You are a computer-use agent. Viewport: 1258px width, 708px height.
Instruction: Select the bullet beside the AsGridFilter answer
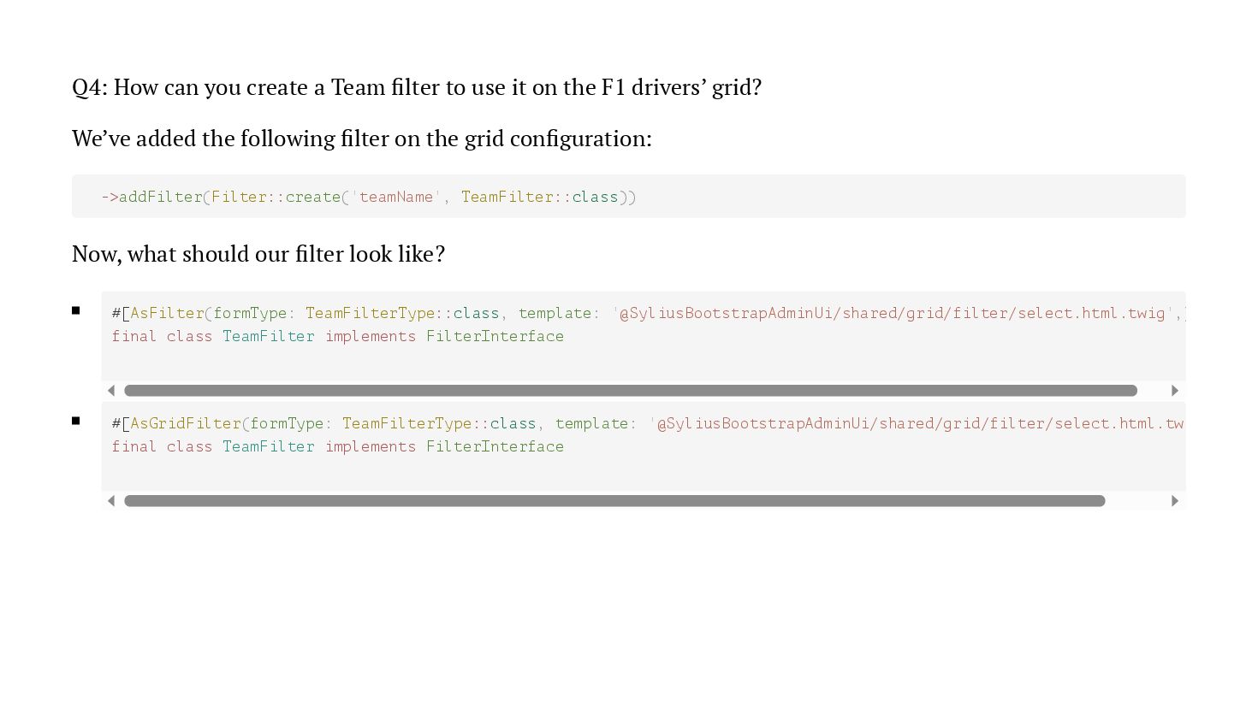[x=76, y=421]
